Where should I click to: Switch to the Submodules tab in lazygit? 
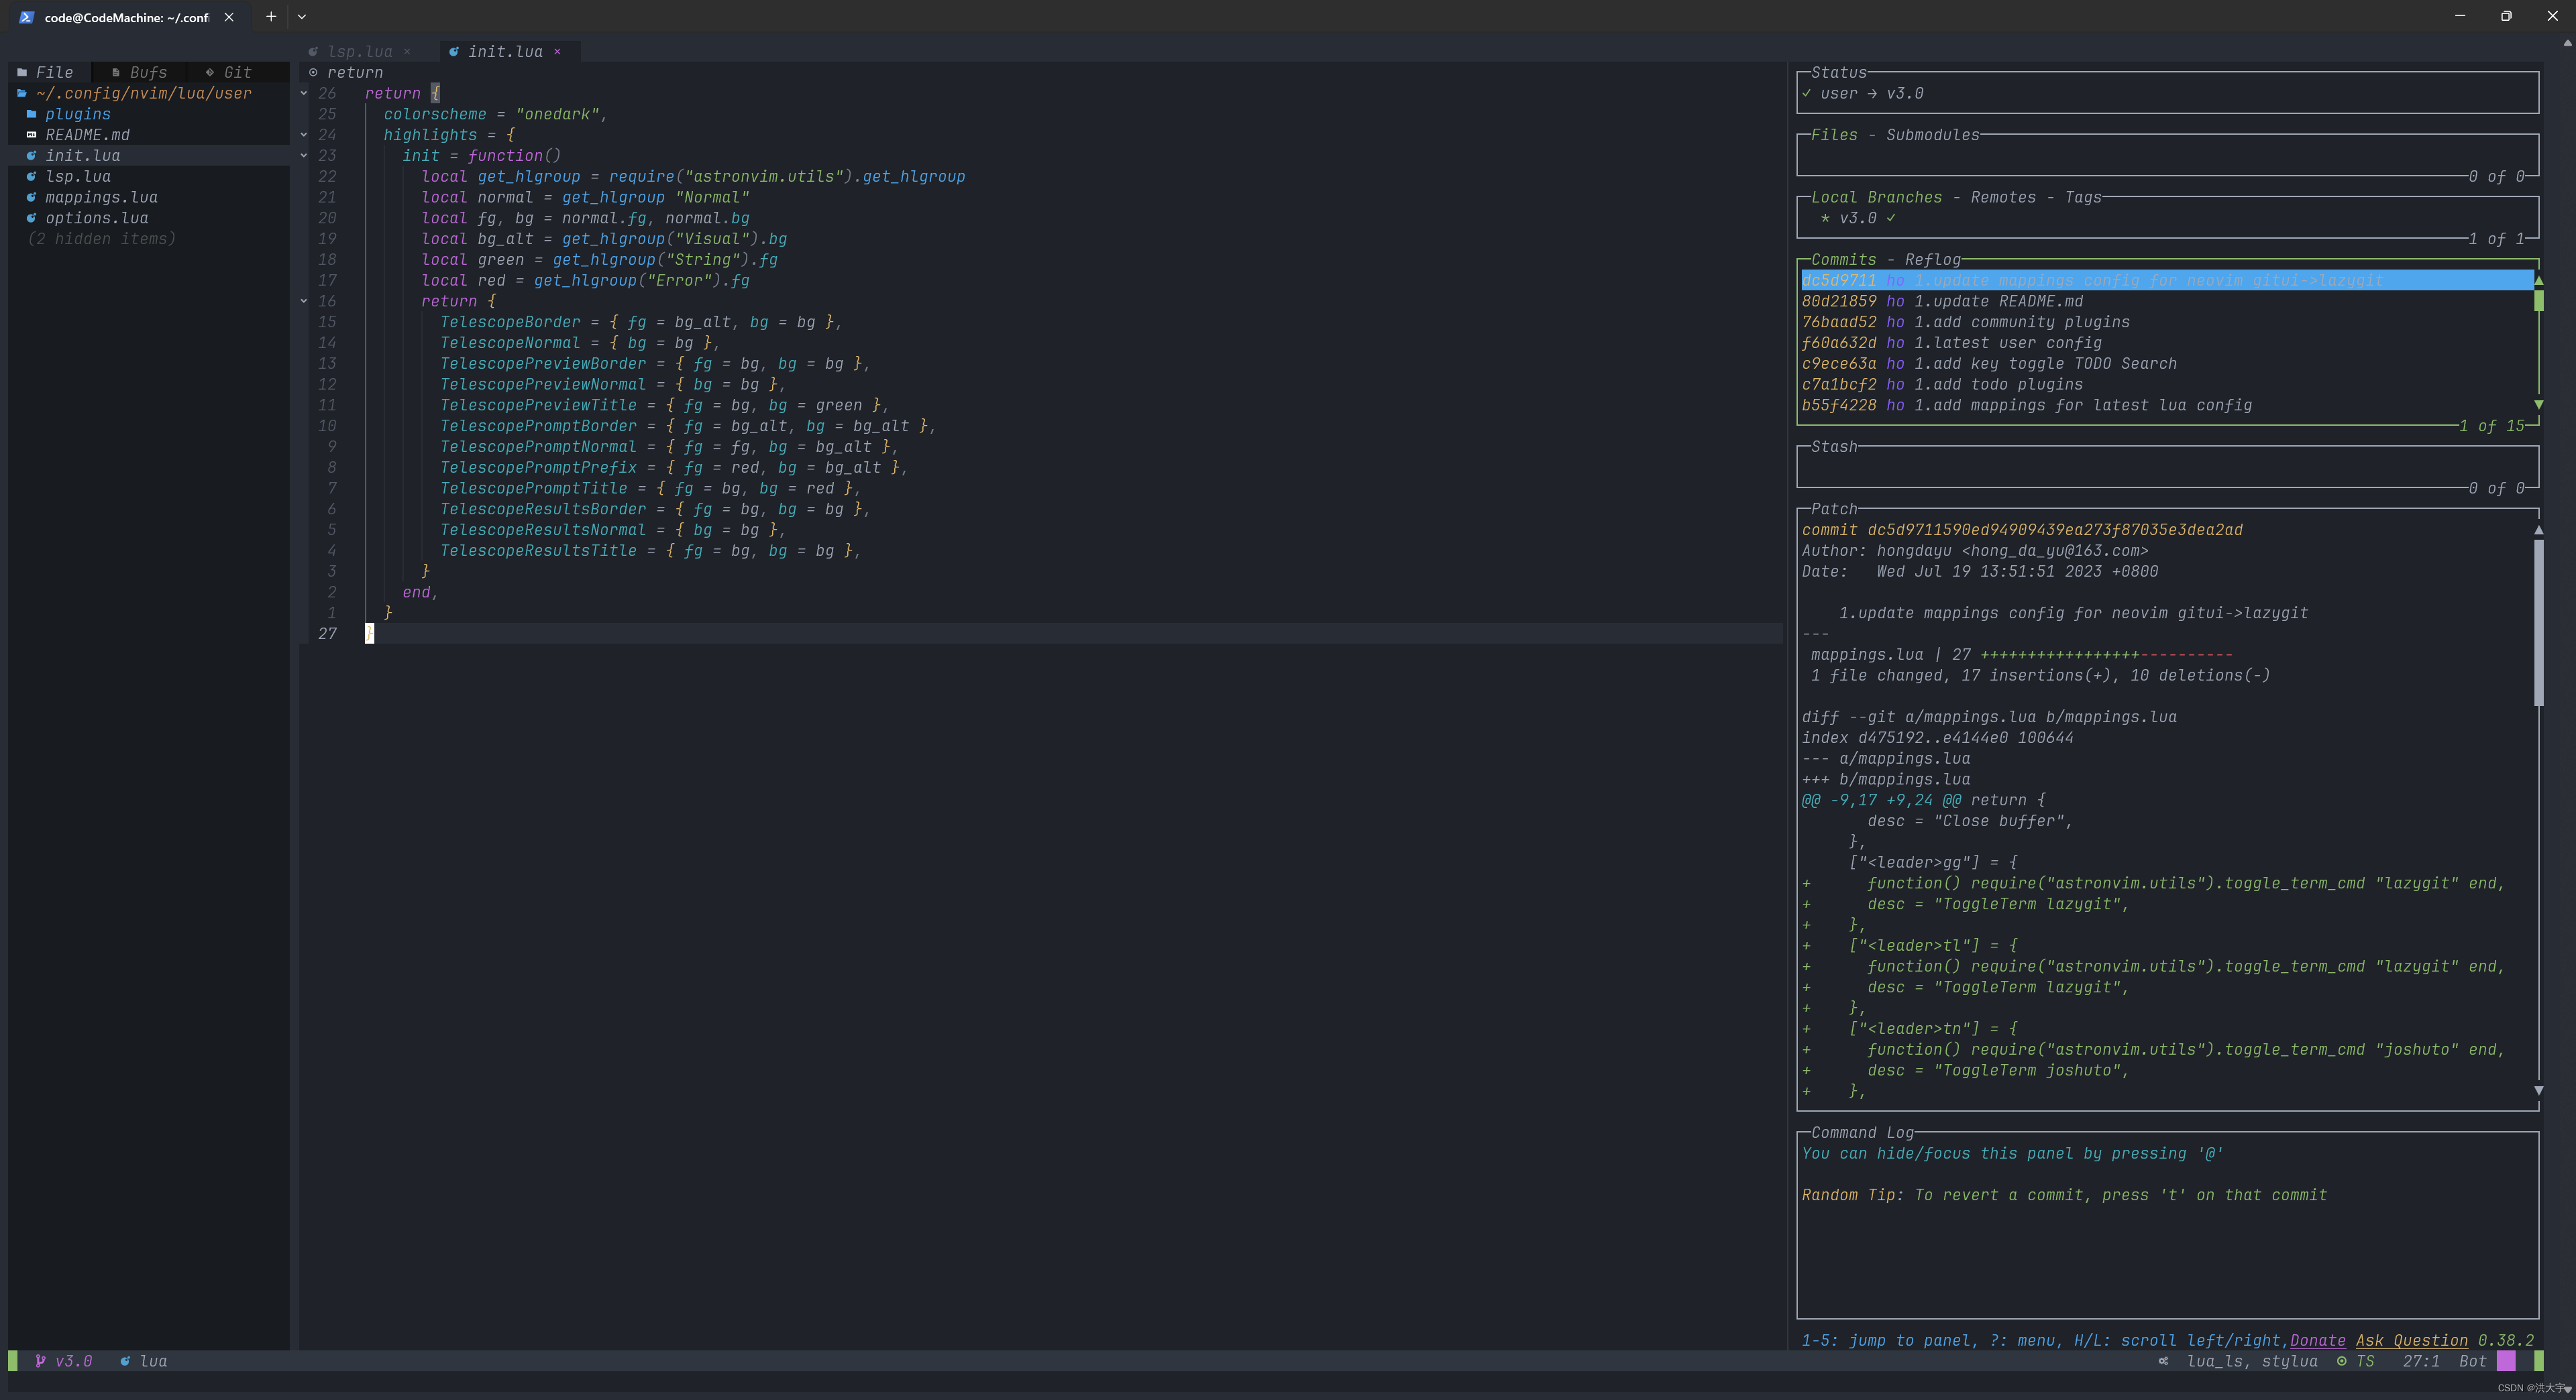1932,135
